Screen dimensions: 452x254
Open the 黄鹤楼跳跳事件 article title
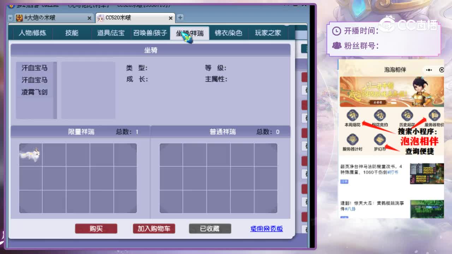click(x=372, y=206)
